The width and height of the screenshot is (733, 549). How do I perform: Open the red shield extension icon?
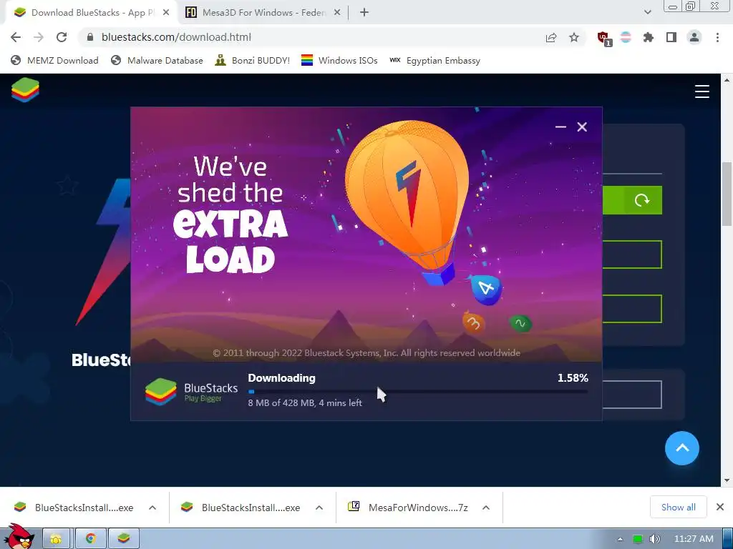pyautogui.click(x=604, y=39)
